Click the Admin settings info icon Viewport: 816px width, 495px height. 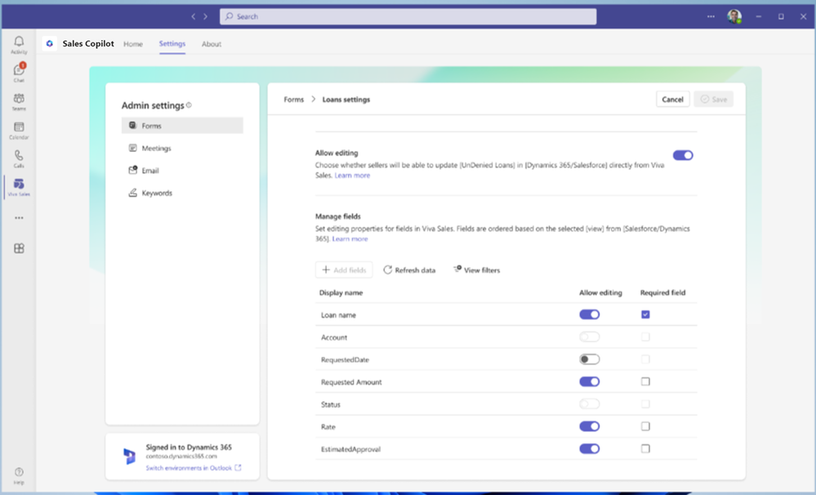(x=189, y=105)
